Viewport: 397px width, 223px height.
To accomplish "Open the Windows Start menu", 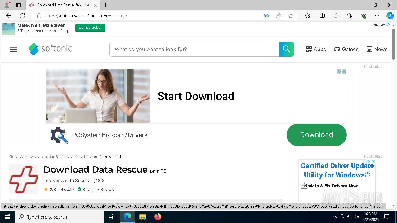I will click(x=7, y=217).
